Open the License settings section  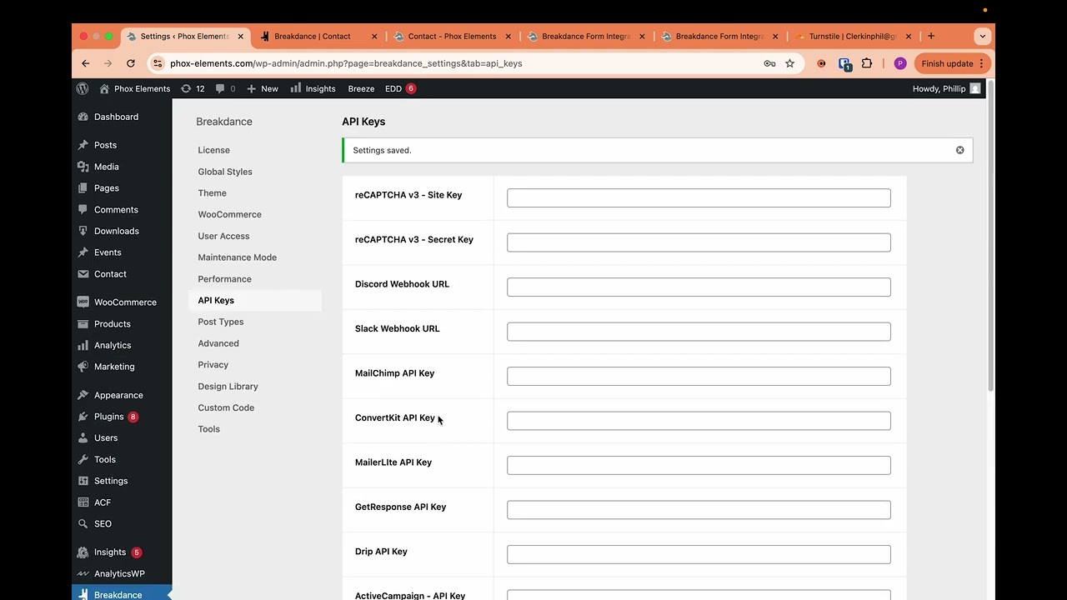click(x=213, y=150)
